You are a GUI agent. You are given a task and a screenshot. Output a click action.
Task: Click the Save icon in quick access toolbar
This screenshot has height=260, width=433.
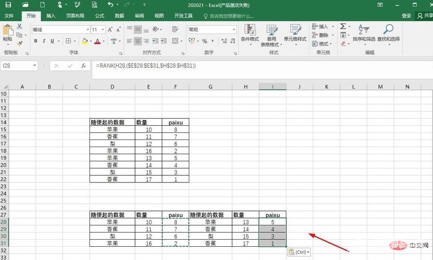pos(8,5)
